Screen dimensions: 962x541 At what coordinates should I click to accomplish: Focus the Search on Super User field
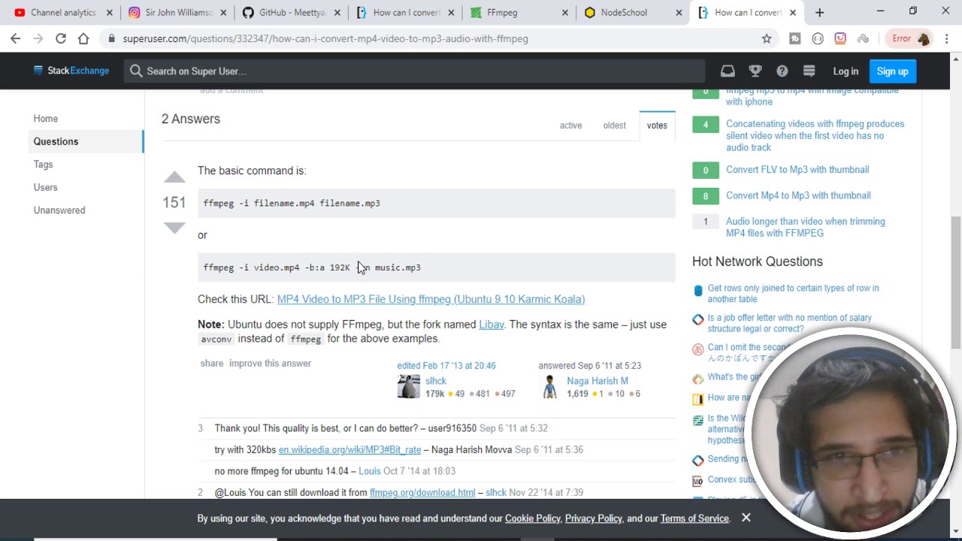[x=413, y=71]
